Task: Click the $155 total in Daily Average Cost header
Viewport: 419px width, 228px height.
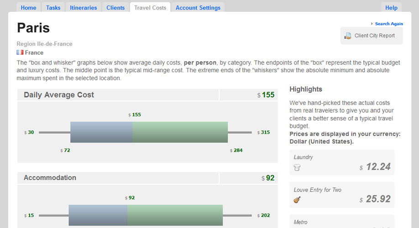Action: coord(266,95)
